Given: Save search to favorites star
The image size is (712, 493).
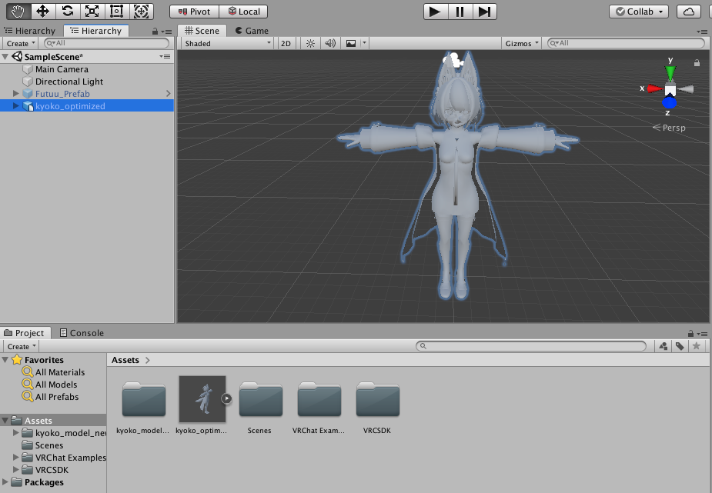Looking at the screenshot, I should [696, 347].
